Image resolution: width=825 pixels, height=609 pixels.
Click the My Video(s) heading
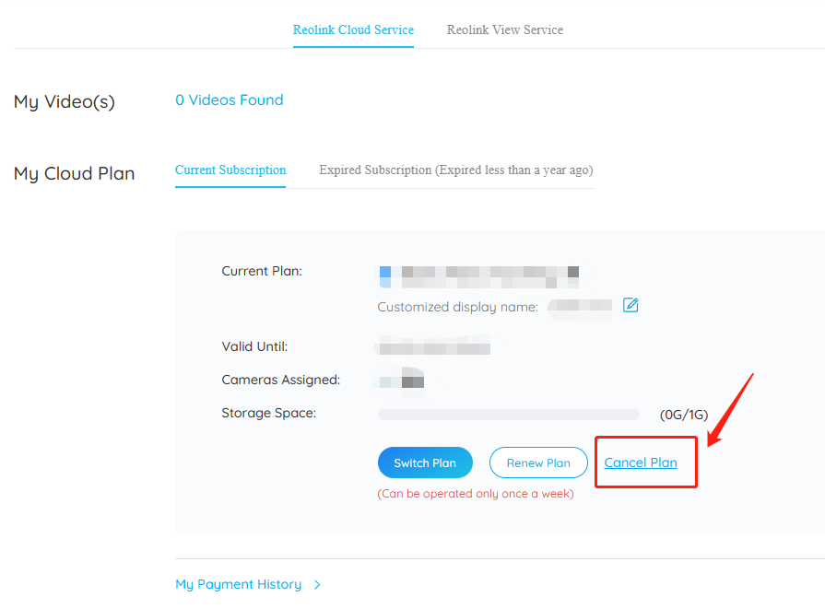65,101
